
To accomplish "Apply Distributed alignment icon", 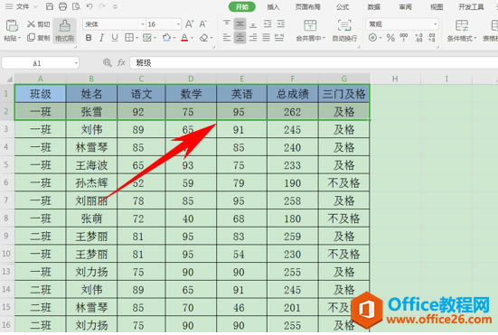I will [x=279, y=38].
